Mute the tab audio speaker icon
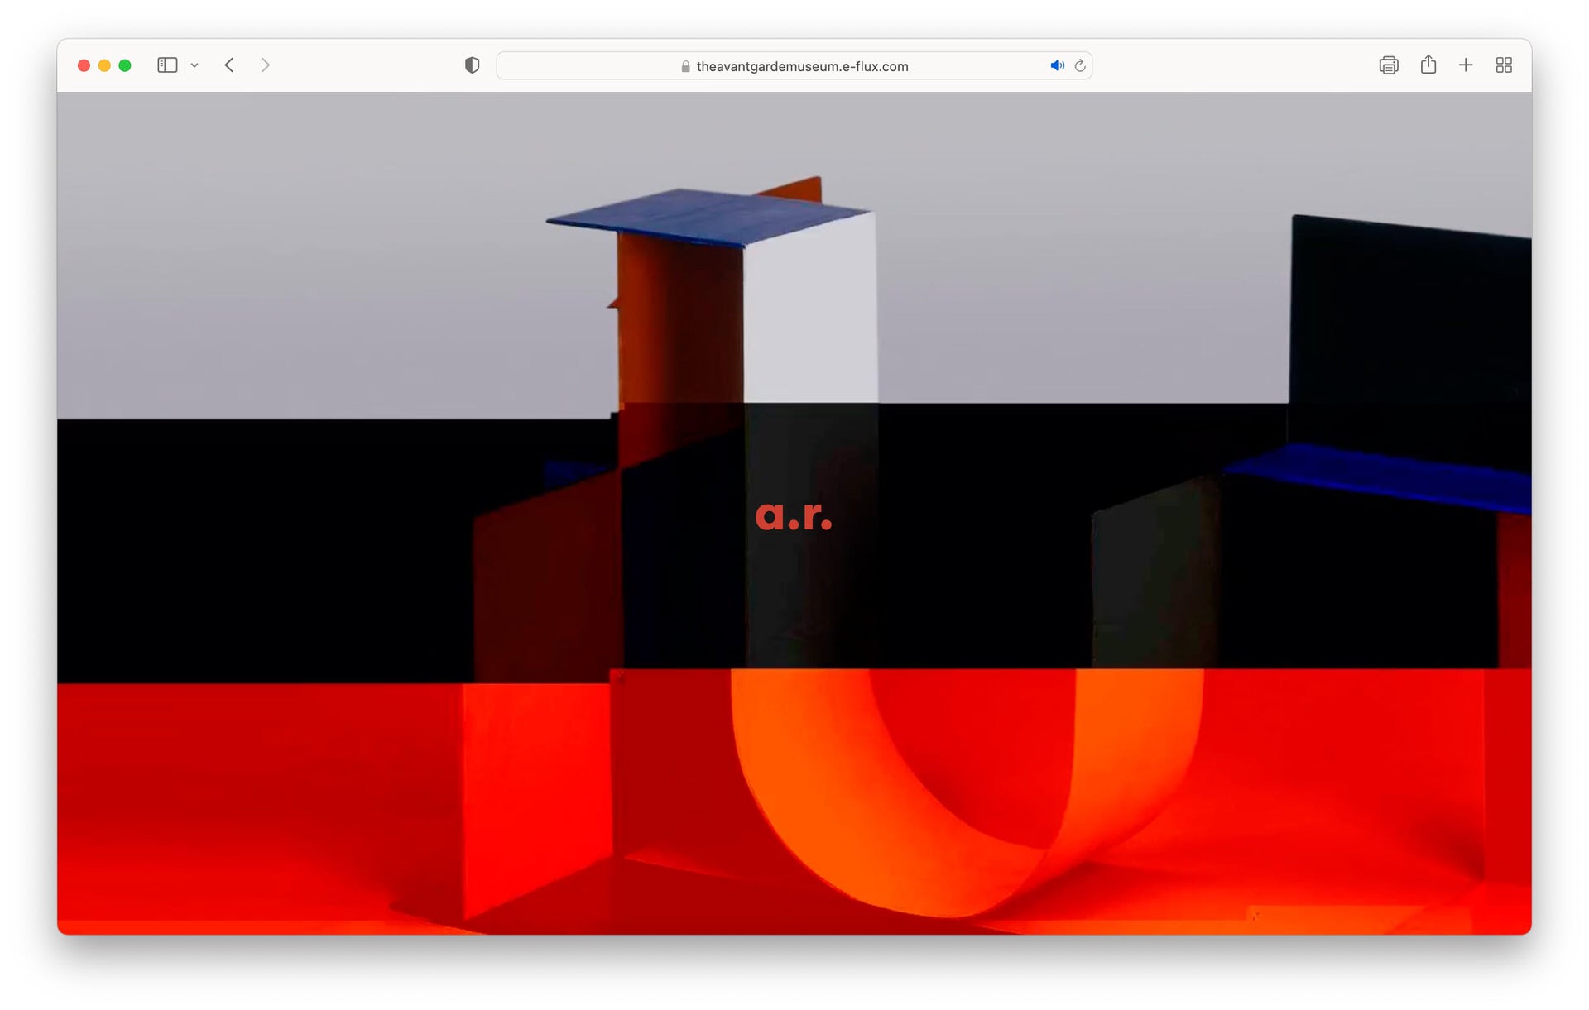The height and width of the screenshot is (1010, 1589). pos(1057,65)
